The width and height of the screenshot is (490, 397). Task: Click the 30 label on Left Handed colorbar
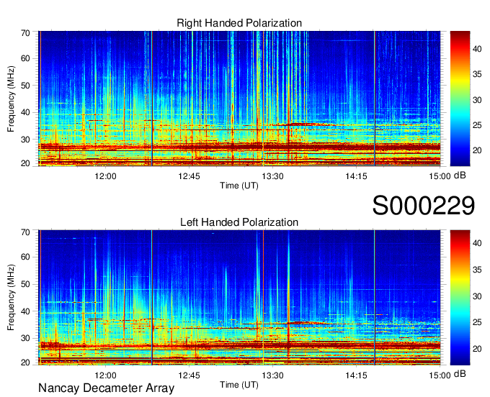tap(477, 296)
